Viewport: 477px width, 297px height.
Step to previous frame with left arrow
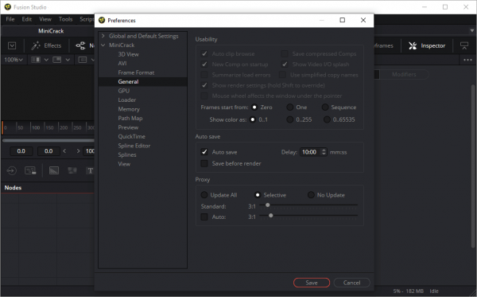tap(64, 150)
